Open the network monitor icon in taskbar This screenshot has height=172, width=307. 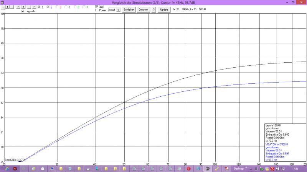(x=198, y=169)
